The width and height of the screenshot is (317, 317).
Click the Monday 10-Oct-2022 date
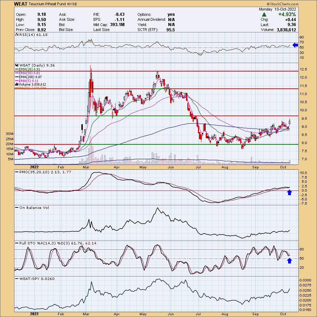coord(278,9)
